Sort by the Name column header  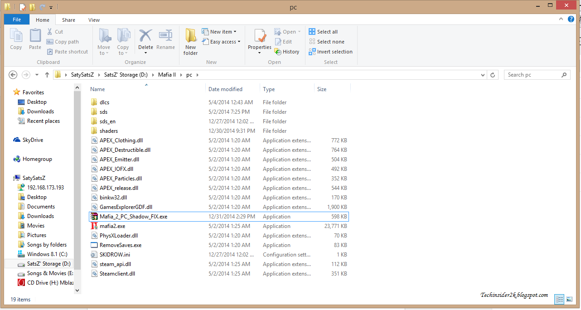(97, 89)
